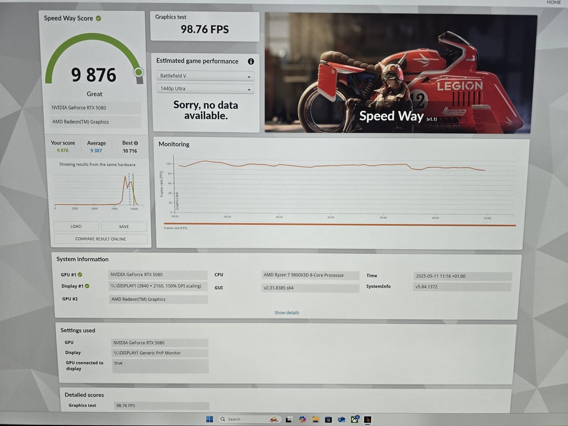Viewport: 568px width, 426px height.
Task: Click the score gauge indicator knob
Action: coord(138,72)
